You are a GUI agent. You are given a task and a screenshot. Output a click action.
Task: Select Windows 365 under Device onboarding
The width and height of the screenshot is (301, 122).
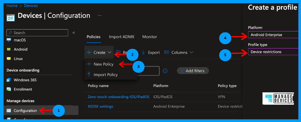pyautogui.click(x=25, y=80)
